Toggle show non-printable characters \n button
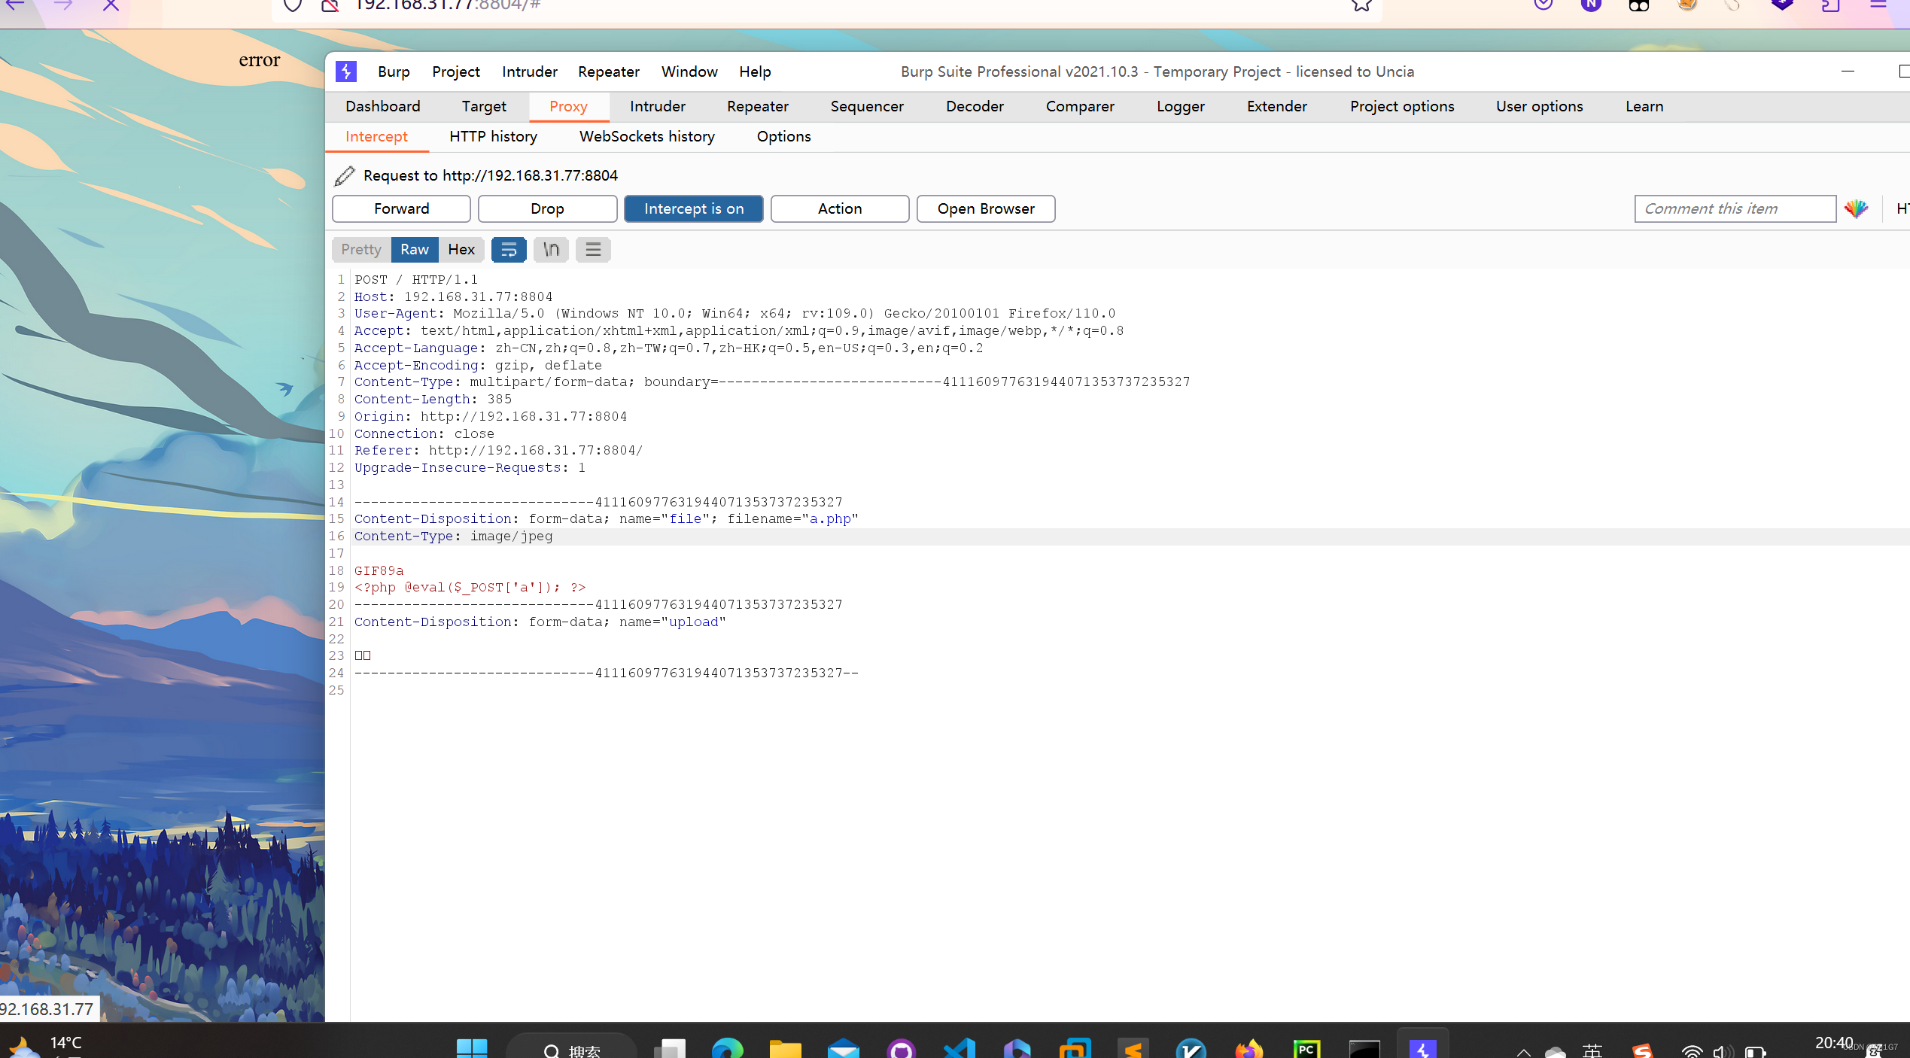The height and width of the screenshot is (1058, 1910). click(x=551, y=250)
